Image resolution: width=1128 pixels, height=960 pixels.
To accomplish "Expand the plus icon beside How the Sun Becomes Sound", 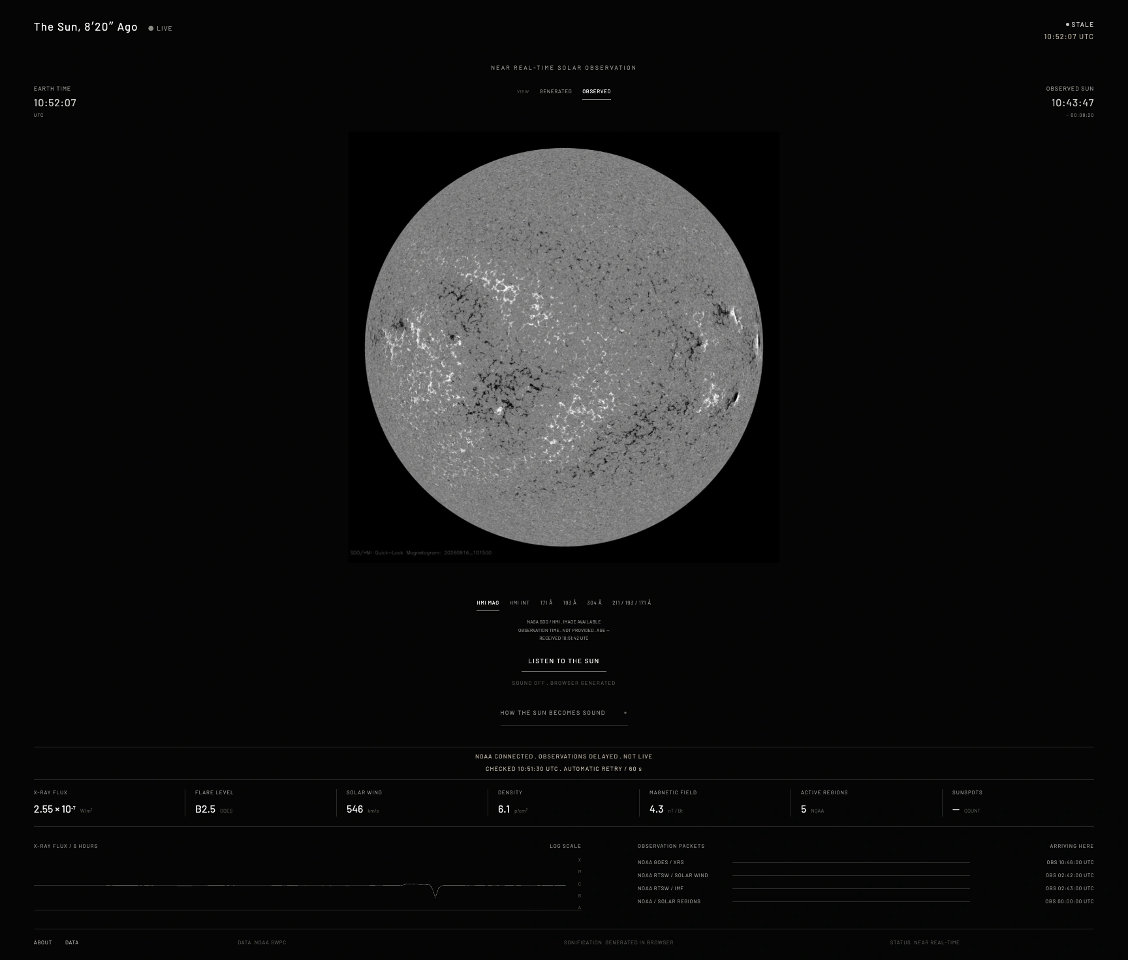I will pos(625,713).
